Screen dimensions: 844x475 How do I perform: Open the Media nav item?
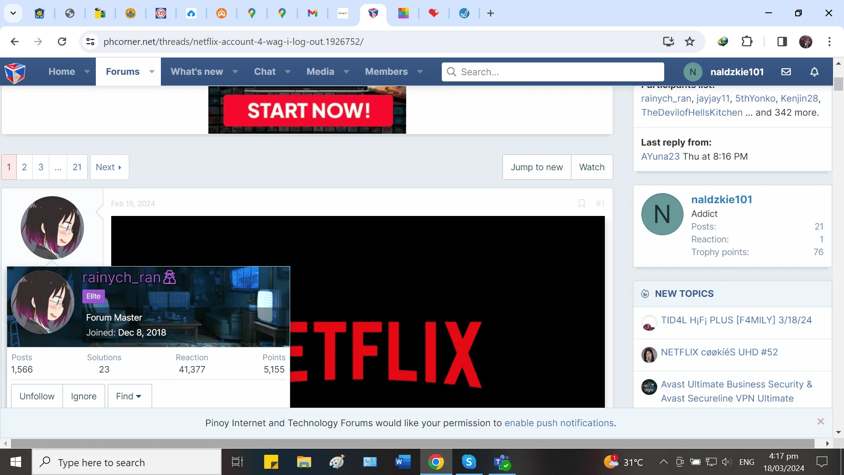pyautogui.click(x=320, y=72)
